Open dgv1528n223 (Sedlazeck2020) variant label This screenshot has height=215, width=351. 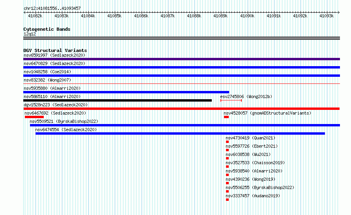tap(56, 105)
